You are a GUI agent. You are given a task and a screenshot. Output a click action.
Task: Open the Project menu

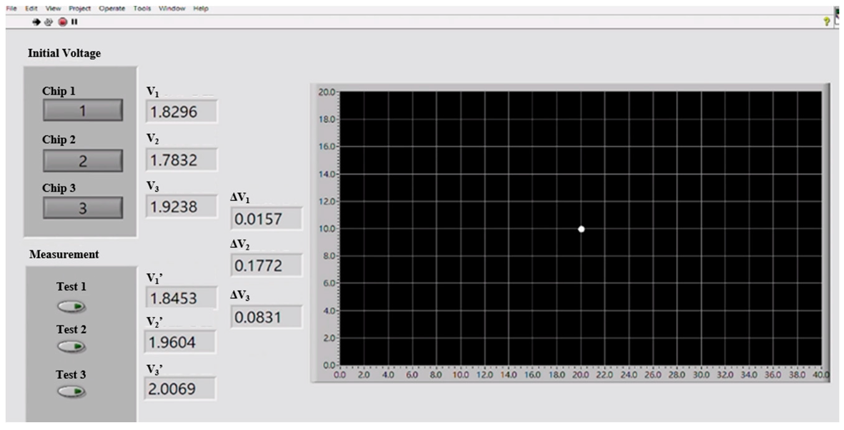pyautogui.click(x=80, y=8)
